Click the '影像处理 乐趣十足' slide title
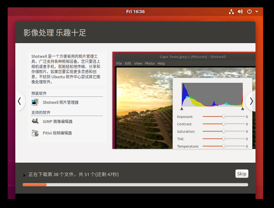 pos(55,33)
